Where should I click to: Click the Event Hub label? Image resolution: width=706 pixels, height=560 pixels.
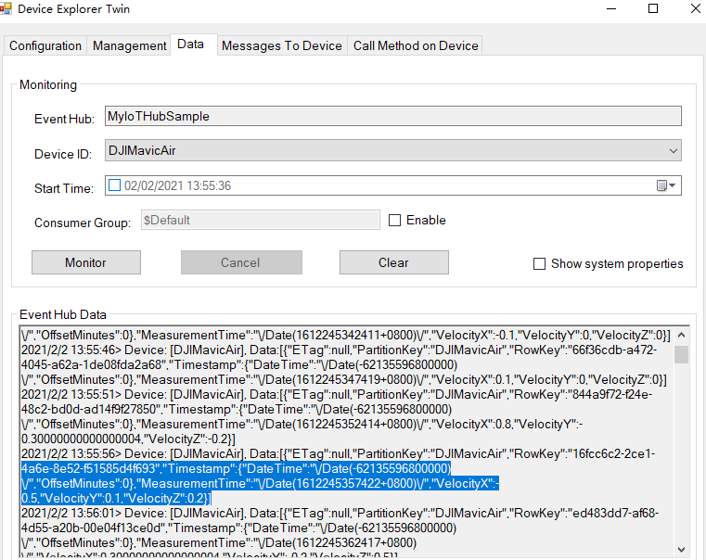pos(64,119)
